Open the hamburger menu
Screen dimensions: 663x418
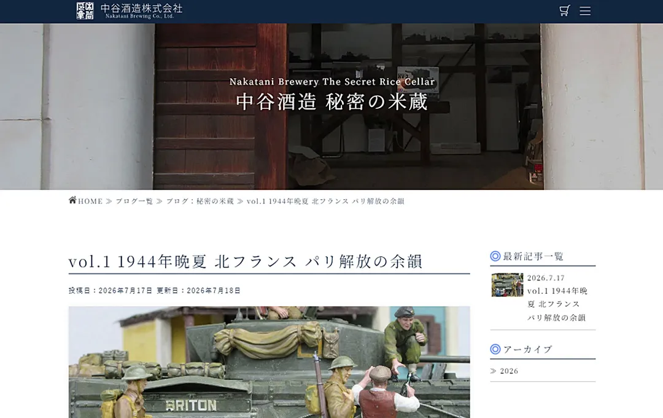585,10
